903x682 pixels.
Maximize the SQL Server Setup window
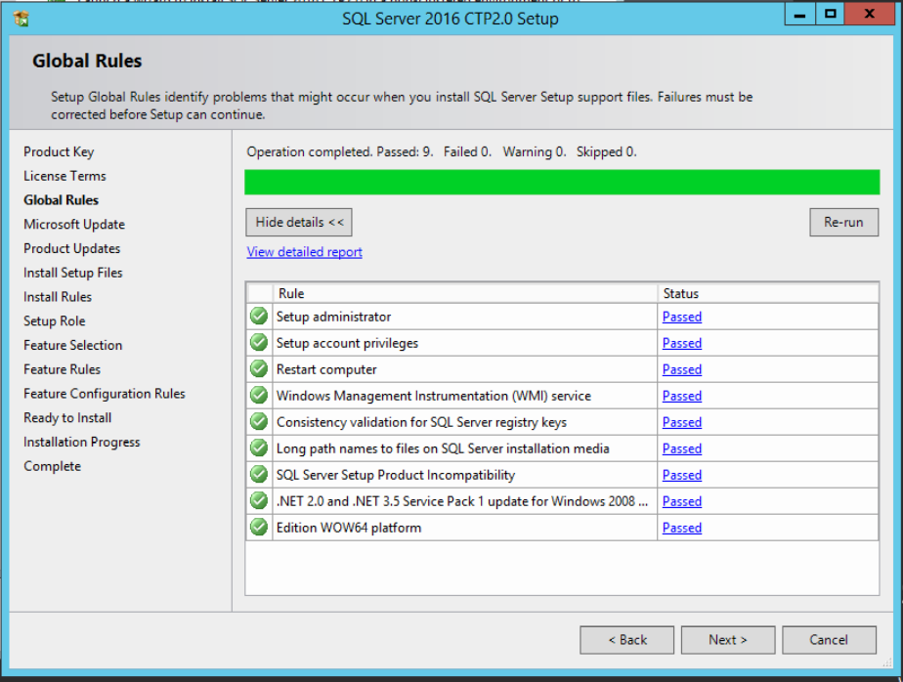[831, 15]
